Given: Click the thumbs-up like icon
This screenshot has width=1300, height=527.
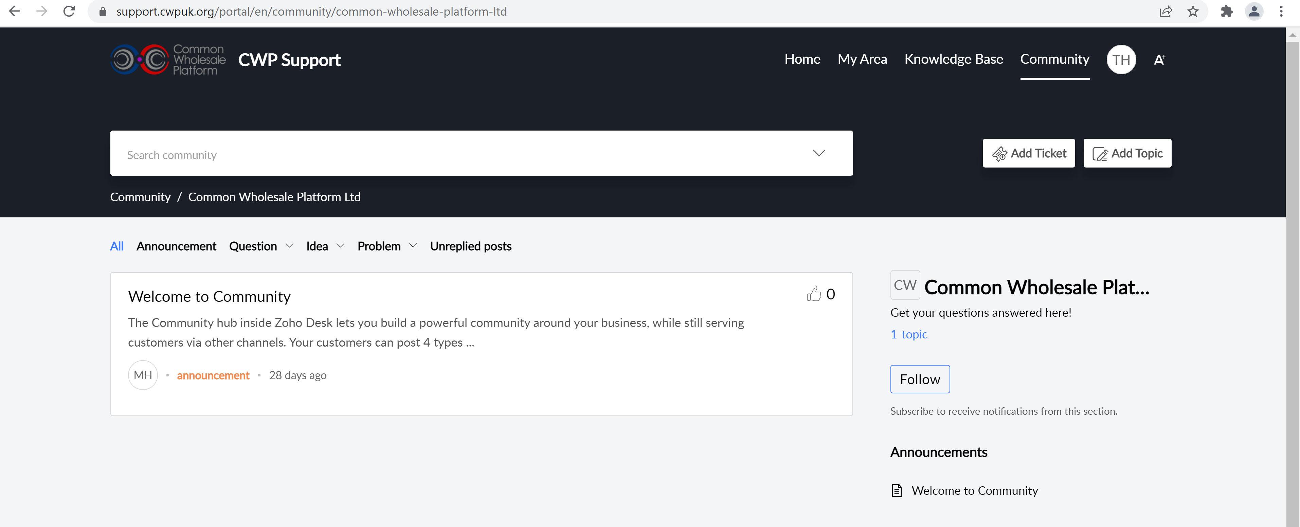Looking at the screenshot, I should 813,294.
